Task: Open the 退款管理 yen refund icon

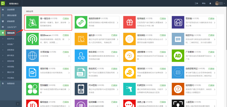Action: click(x=129, y=56)
